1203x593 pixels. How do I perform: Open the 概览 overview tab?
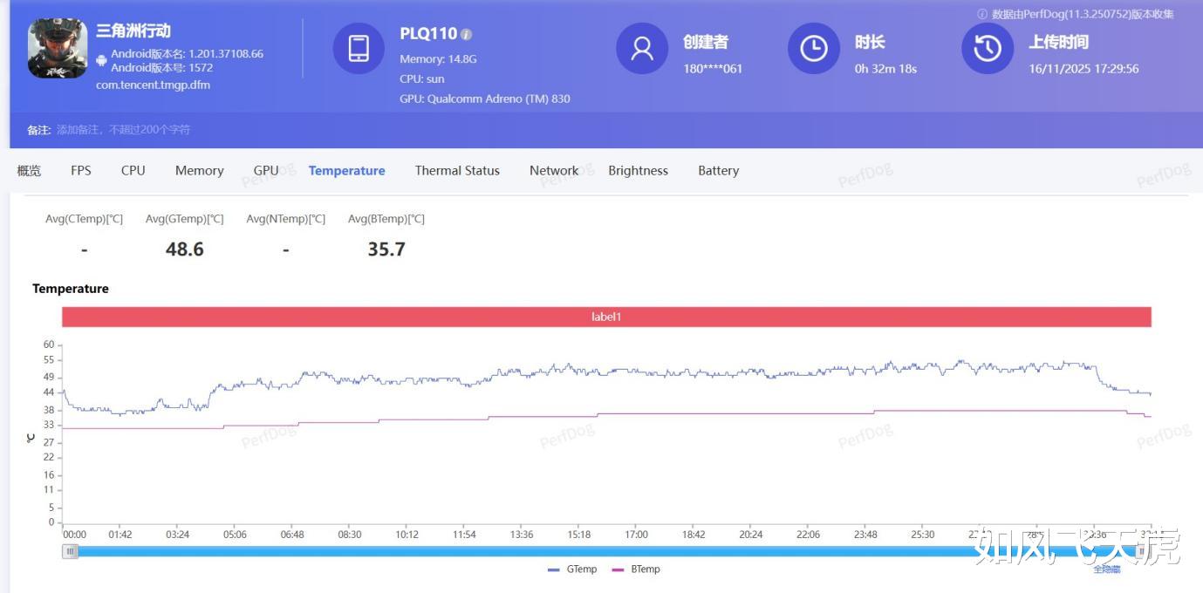29,171
